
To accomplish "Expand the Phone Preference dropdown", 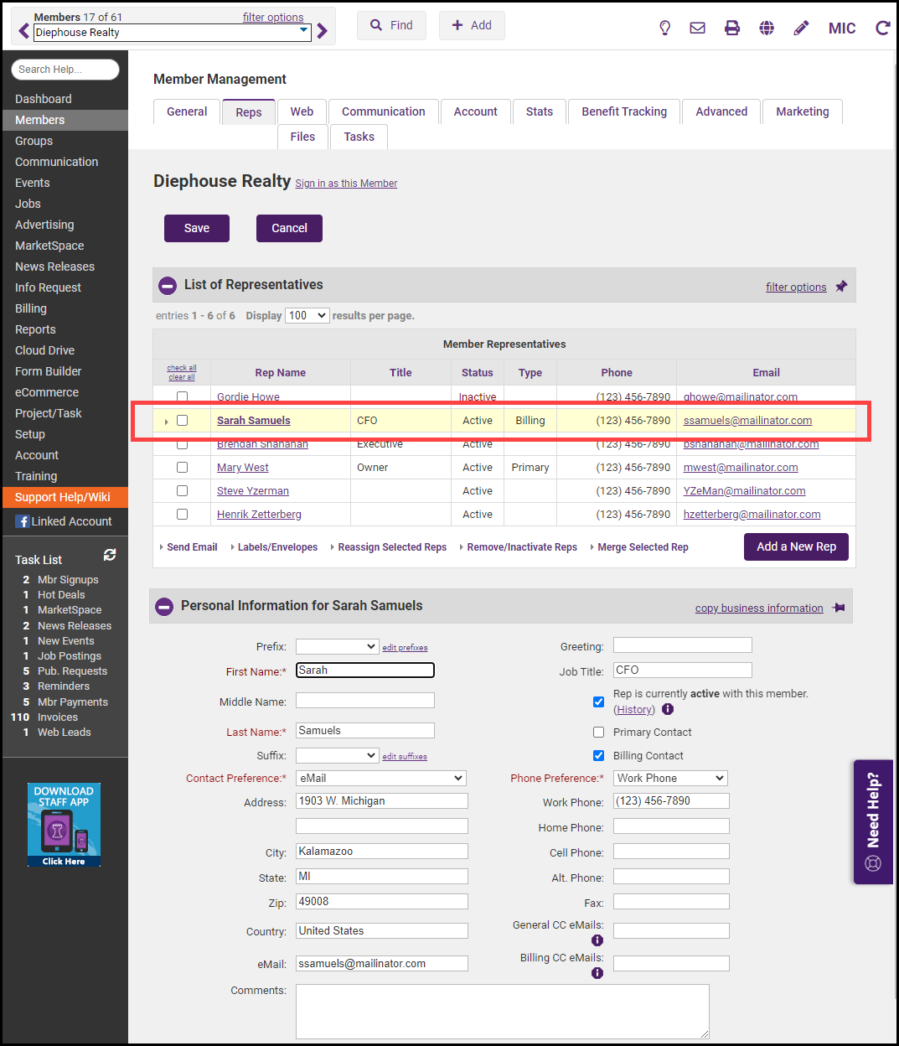I will 670,778.
